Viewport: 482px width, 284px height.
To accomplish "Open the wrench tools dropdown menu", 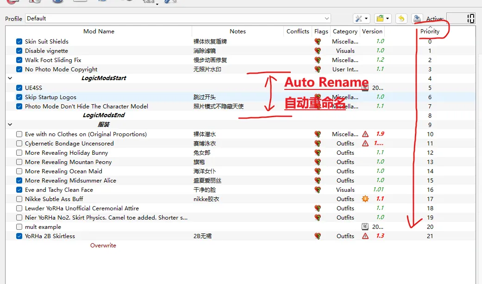I will (361, 19).
